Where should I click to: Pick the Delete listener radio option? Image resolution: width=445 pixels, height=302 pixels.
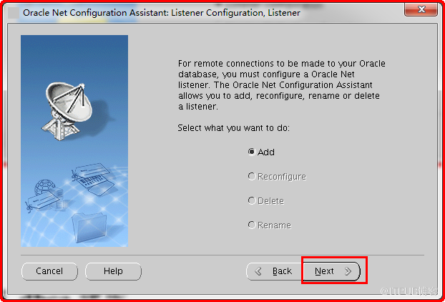tap(266, 200)
